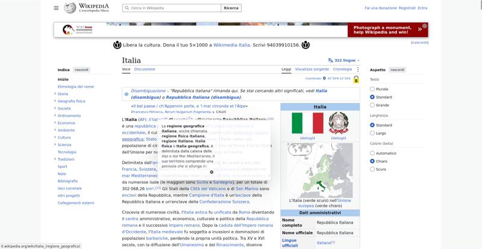Expand the Ambiente index section
The width and height of the screenshot is (482, 249).
pos(55,130)
